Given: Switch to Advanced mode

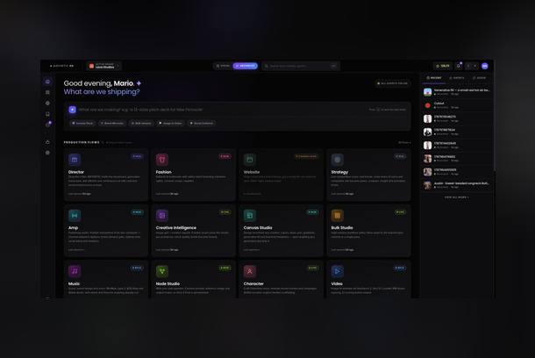Looking at the screenshot, I should coord(245,66).
